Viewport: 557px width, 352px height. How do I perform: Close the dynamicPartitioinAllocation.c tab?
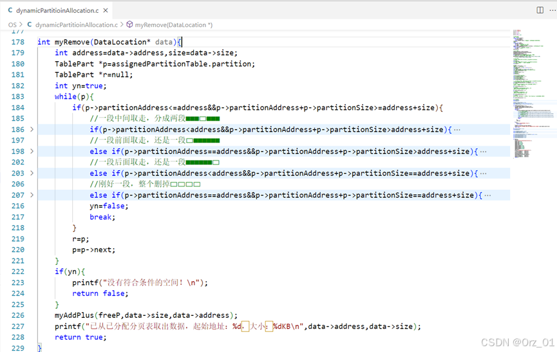pyautogui.click(x=106, y=11)
